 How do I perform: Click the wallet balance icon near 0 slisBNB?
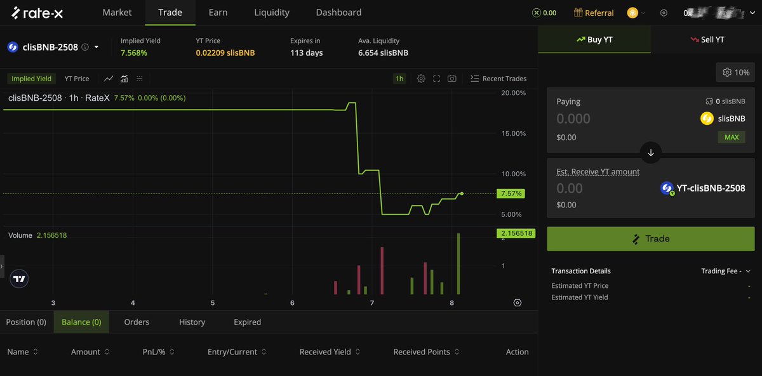[x=709, y=101]
